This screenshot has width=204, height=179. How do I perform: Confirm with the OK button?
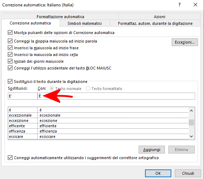coord(158,173)
